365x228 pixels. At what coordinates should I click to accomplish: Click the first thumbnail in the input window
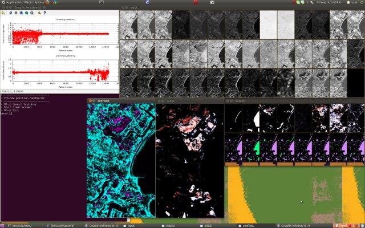[128, 25]
